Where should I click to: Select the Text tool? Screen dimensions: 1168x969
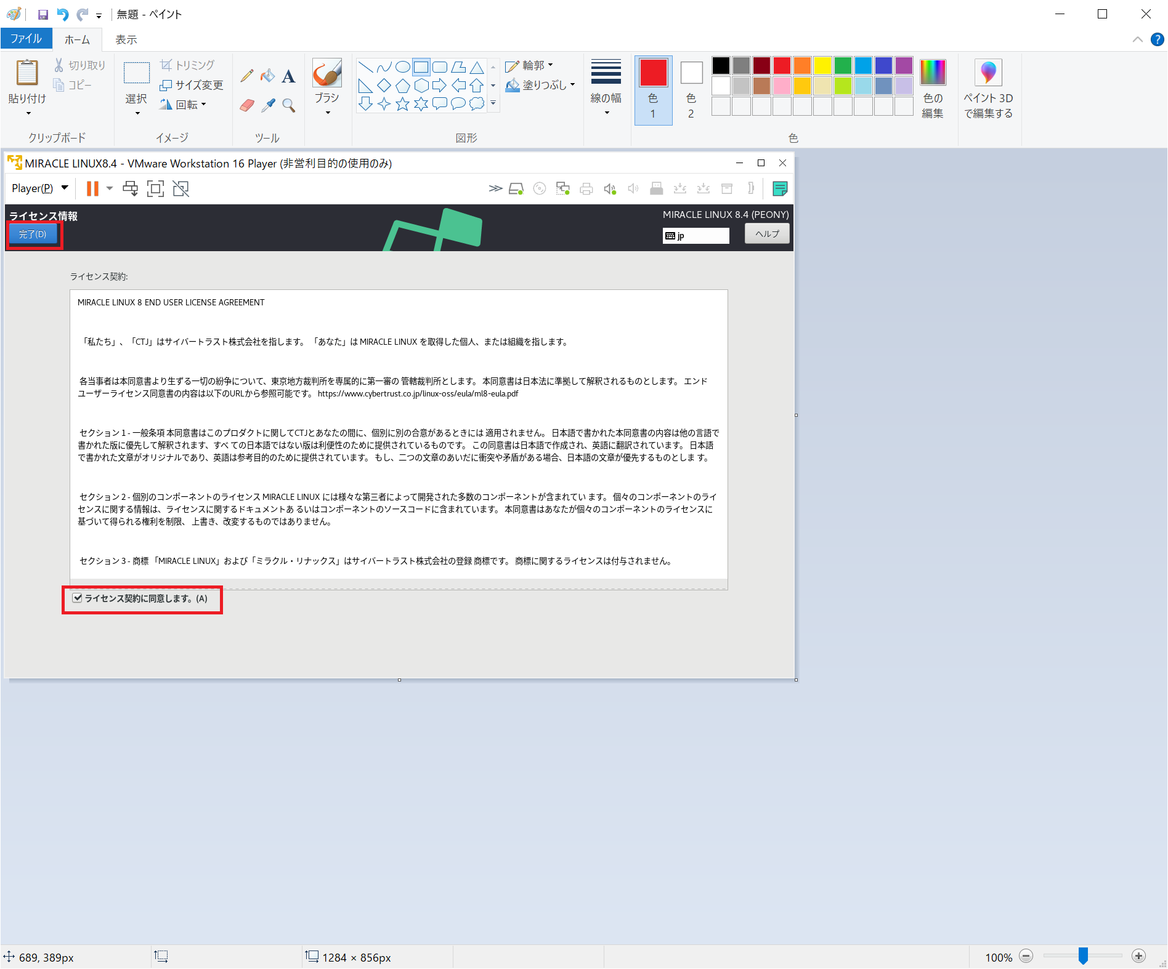click(288, 76)
